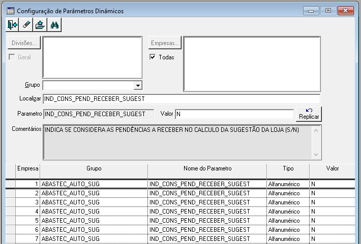Viewport: 361px width, 244px height.
Task: Click Empresa number 7 cell
Action: [x=27, y=239]
